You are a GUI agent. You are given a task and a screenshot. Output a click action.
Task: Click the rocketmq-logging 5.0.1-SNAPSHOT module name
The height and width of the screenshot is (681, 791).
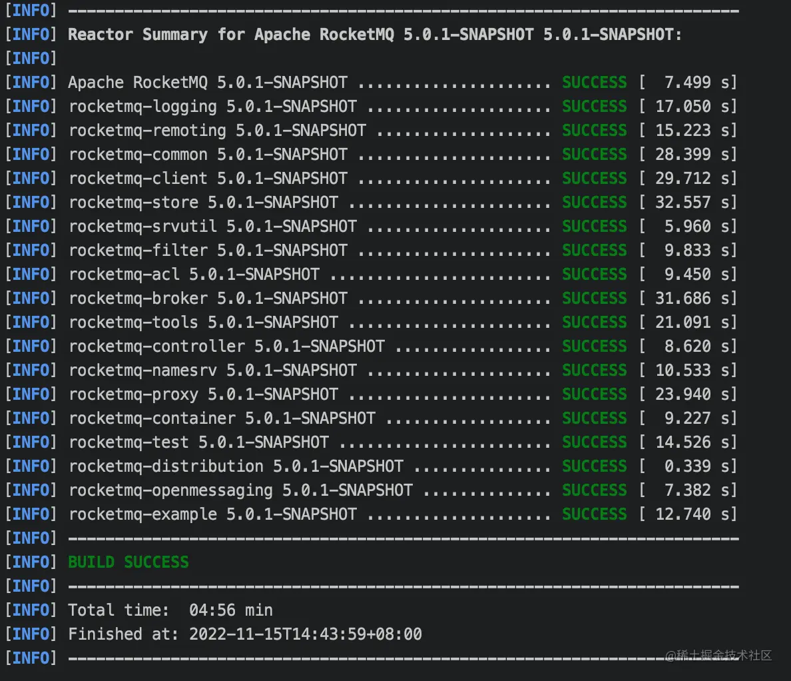[212, 107]
